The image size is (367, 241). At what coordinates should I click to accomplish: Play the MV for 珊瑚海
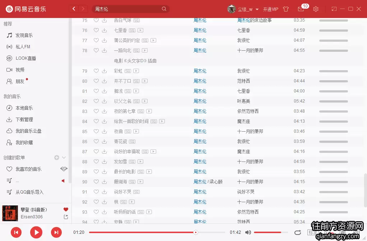(x=140, y=182)
